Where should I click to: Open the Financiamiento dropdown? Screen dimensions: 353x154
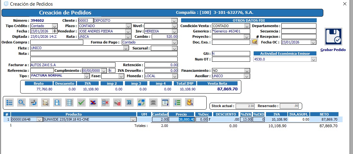pyautogui.click(x=247, y=71)
